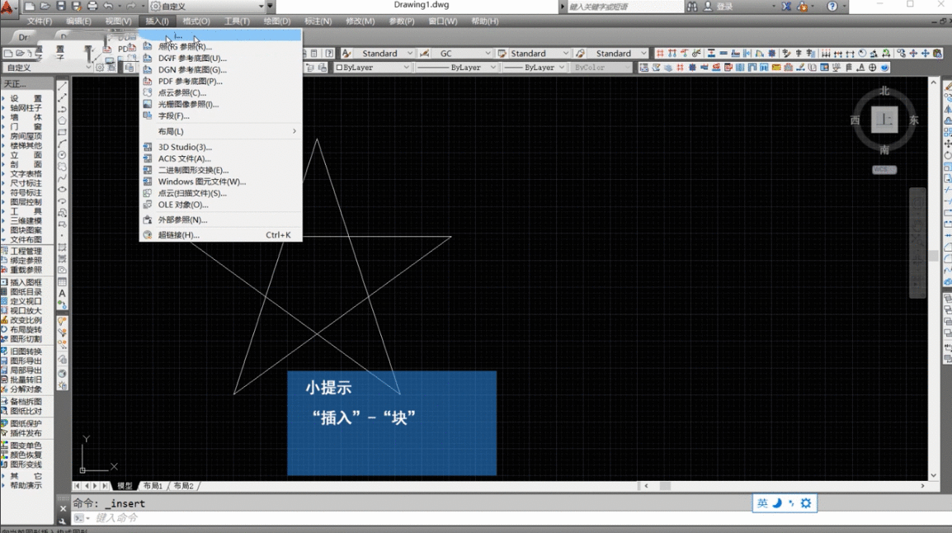The image size is (952, 533).
Task: Expand the 墙体 section in Tianzheng panel
Action: pyautogui.click(x=26, y=117)
